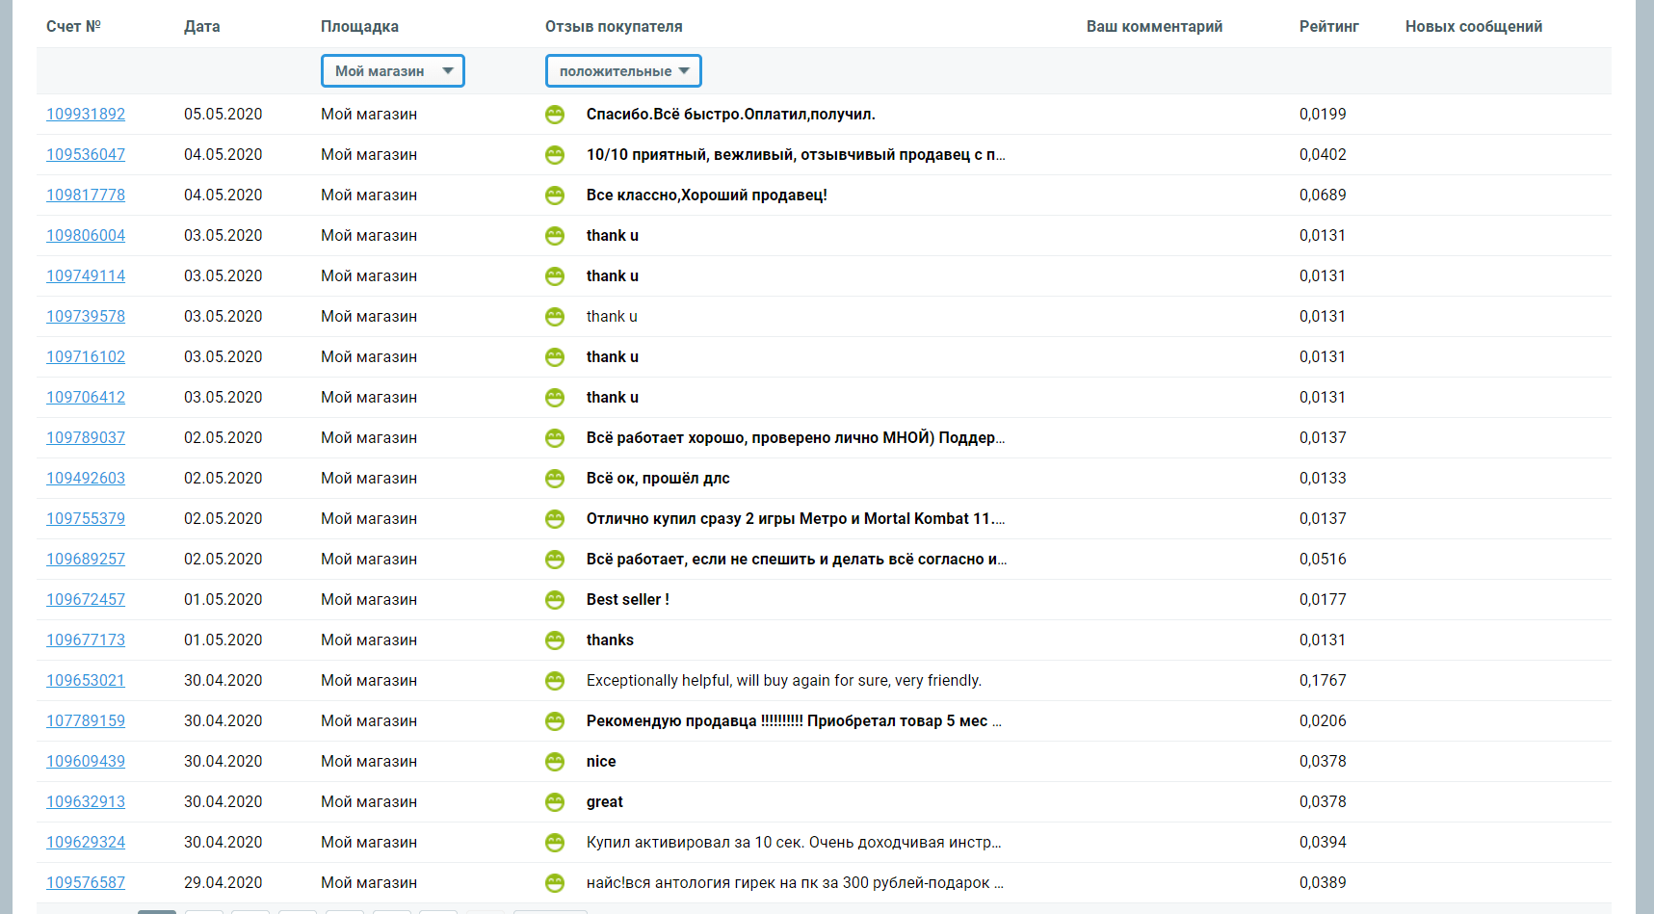Click the smiley icon for invoice 109817778
The image size is (1654, 914).
click(555, 196)
